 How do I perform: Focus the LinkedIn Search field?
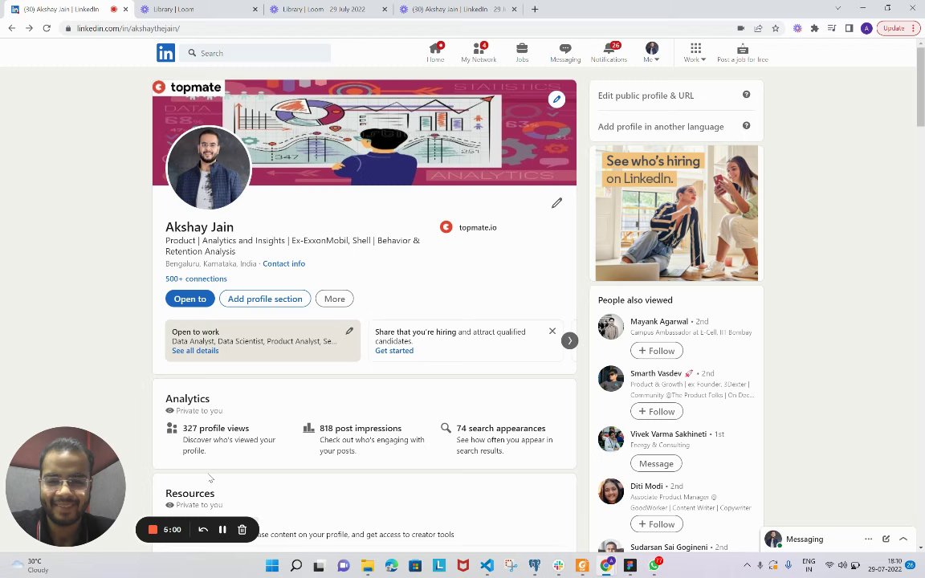pyautogui.click(x=255, y=52)
